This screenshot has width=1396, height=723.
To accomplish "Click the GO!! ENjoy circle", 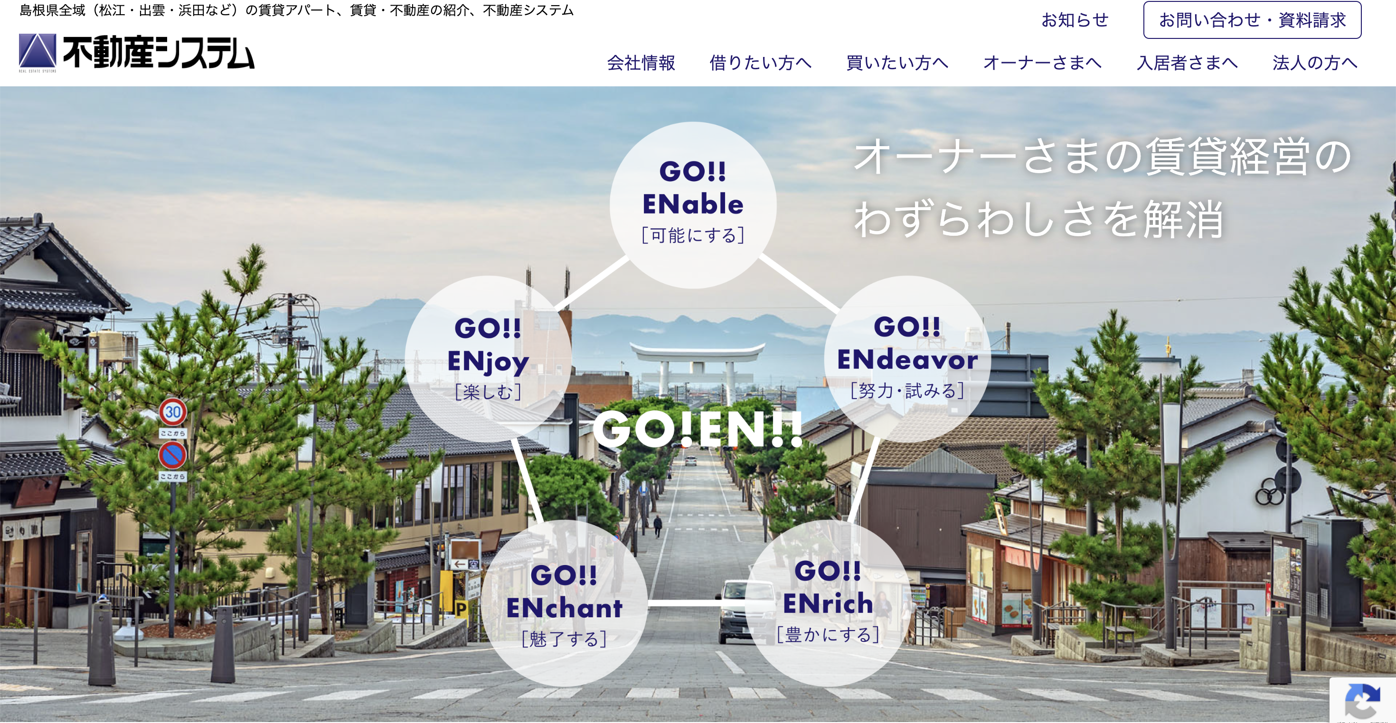I will [488, 359].
